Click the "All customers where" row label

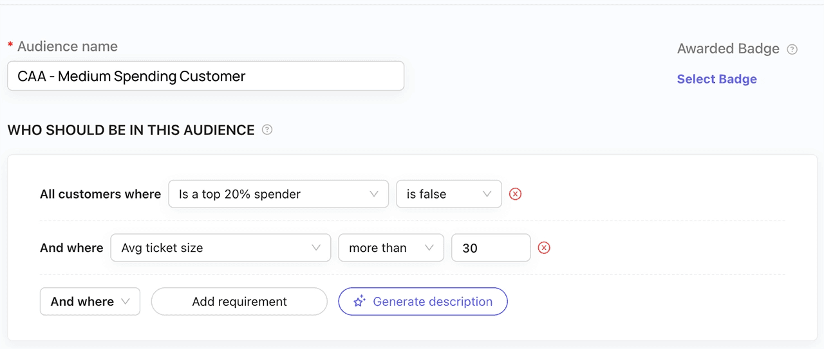tap(100, 194)
